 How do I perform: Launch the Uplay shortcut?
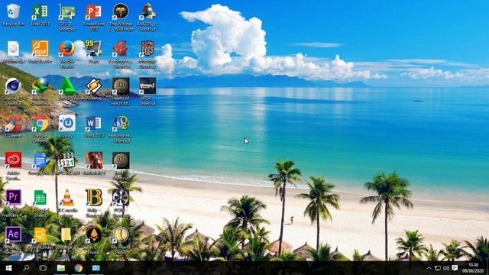(67, 123)
